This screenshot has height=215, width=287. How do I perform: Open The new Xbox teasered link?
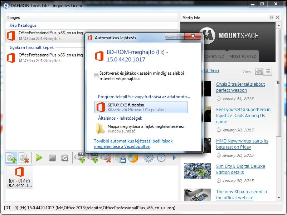point(242,195)
